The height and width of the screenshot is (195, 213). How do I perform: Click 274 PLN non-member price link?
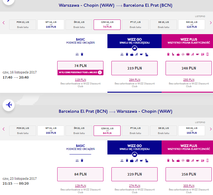click(135, 186)
